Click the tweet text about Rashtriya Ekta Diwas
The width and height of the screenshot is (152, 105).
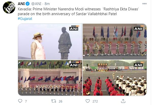[x=78, y=11]
